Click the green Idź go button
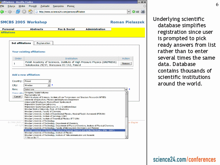 (136, 12)
